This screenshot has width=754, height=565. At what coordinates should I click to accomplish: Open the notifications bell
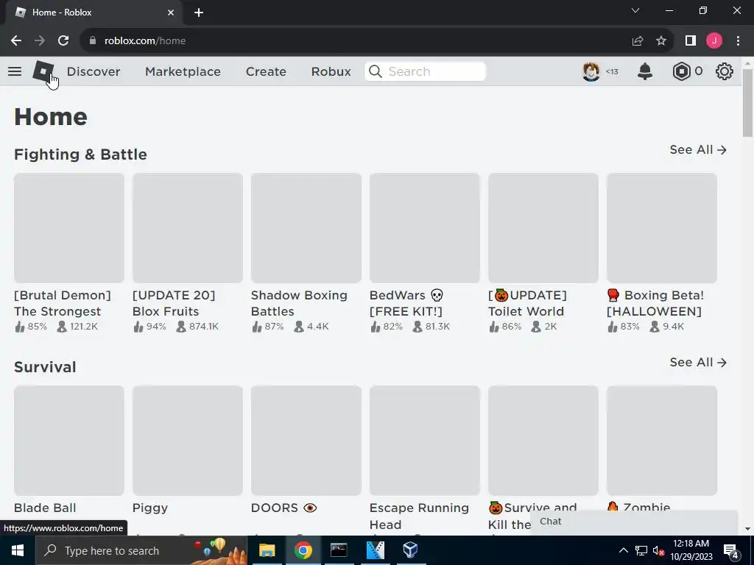(x=645, y=71)
